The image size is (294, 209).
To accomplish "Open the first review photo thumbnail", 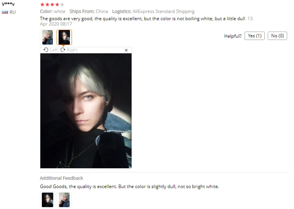I will point(48,37).
